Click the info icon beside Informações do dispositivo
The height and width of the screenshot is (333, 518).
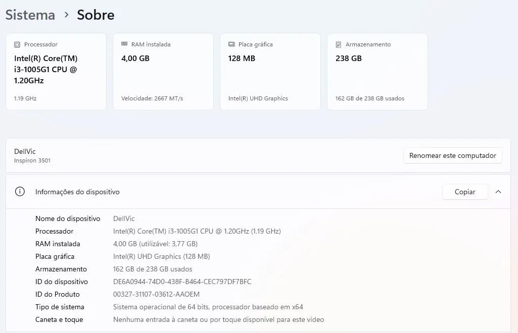[20, 192]
